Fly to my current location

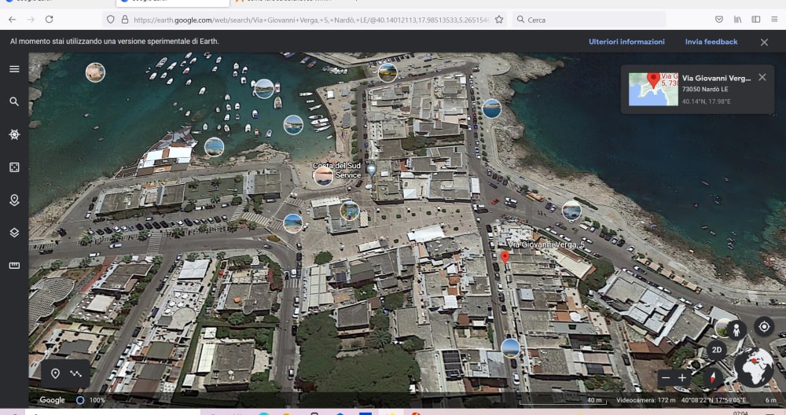pyautogui.click(x=764, y=327)
